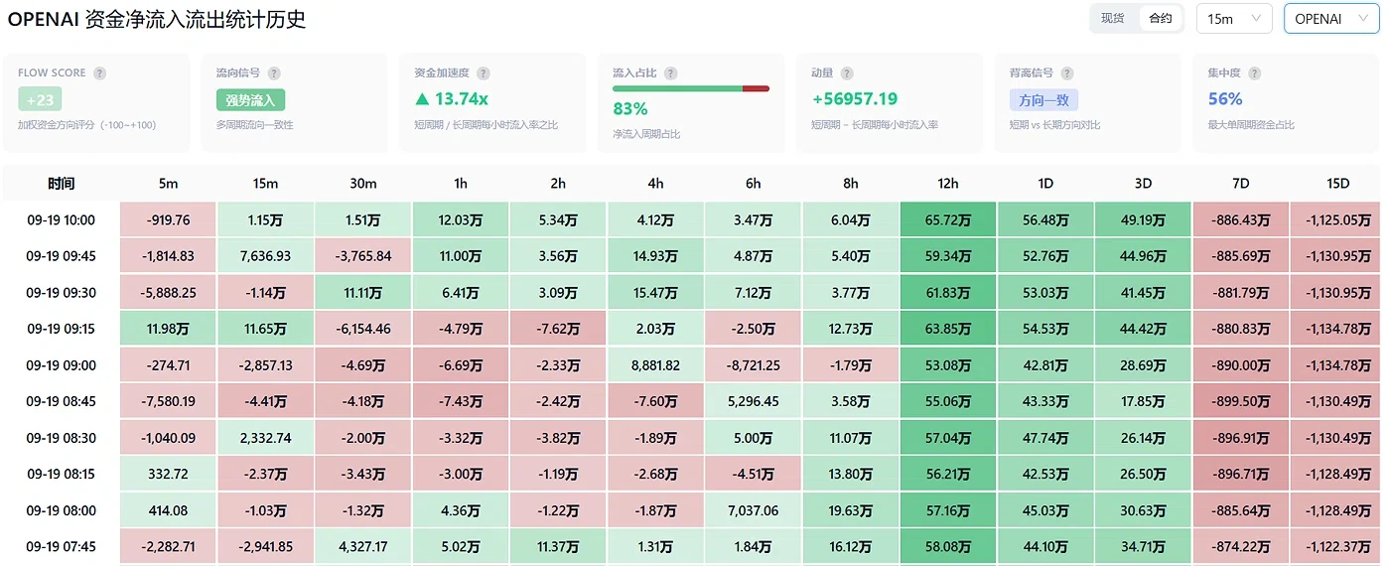Select the 09-19 08:15 row time
1389x566 pixels.
pos(62,474)
